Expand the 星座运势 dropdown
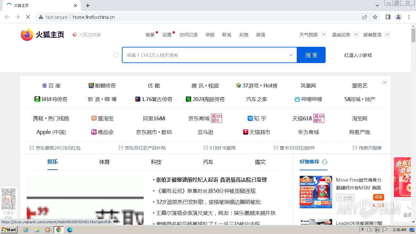 pyautogui.click(x=356, y=34)
